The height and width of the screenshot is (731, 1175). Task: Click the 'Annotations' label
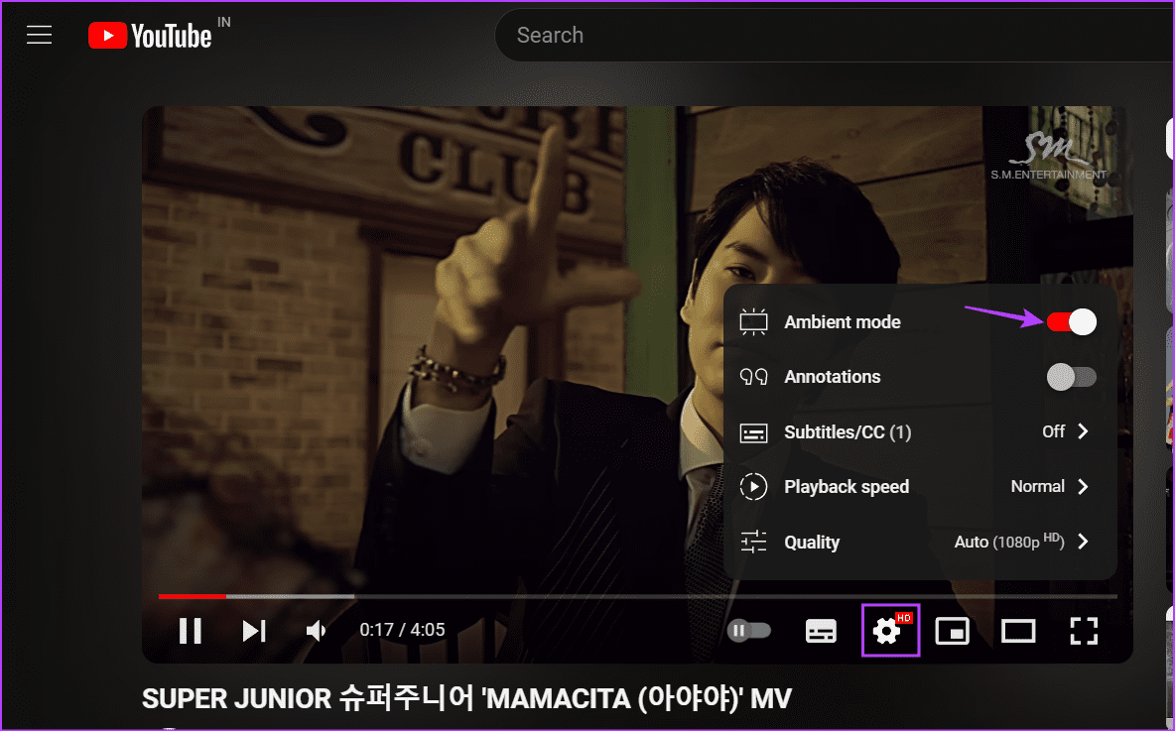pos(833,377)
